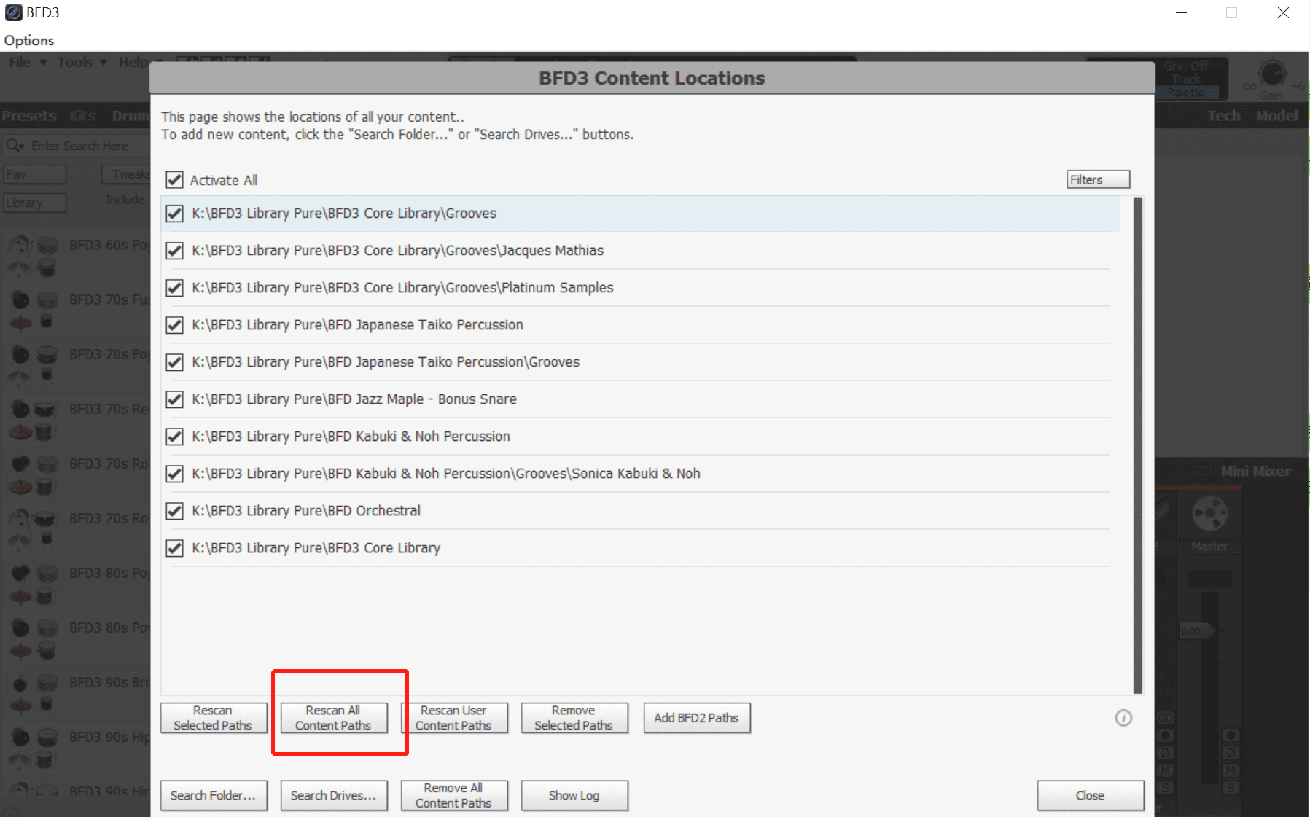1310x817 pixels.
Task: Open the Tools menu
Action: coord(75,63)
